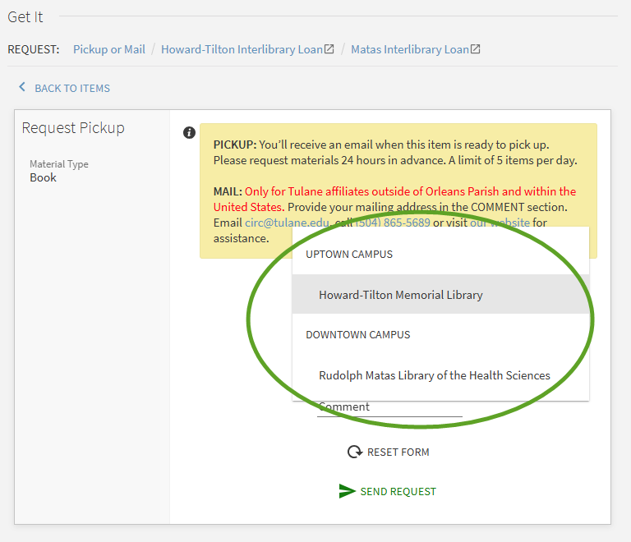Click the info icon beside the yellow notice

coord(189,132)
